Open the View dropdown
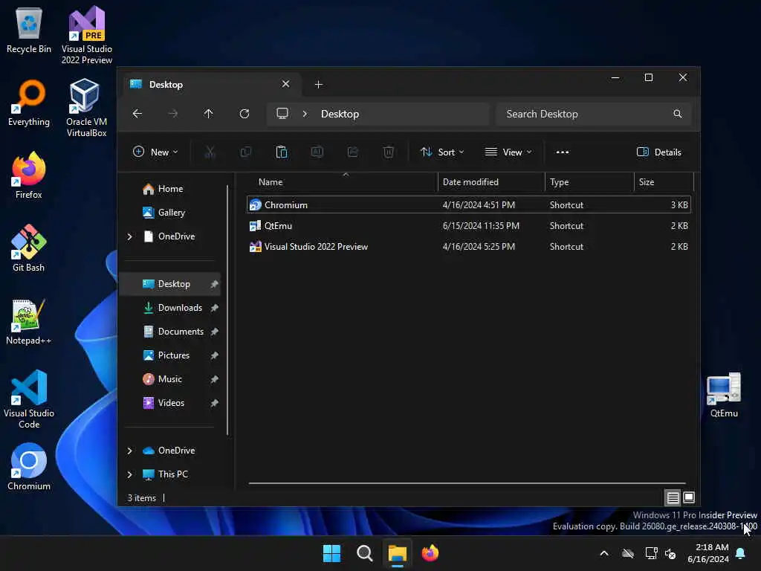 point(508,152)
